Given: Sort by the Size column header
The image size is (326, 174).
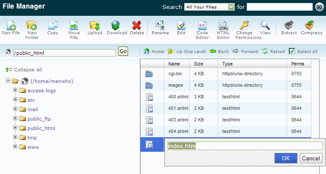Looking at the screenshot, I should 198,64.
